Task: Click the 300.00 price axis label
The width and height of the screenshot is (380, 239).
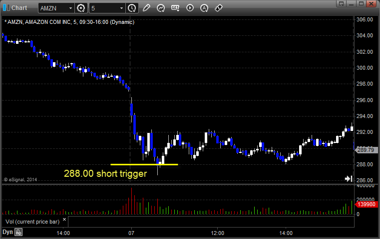Action: pos(365,68)
